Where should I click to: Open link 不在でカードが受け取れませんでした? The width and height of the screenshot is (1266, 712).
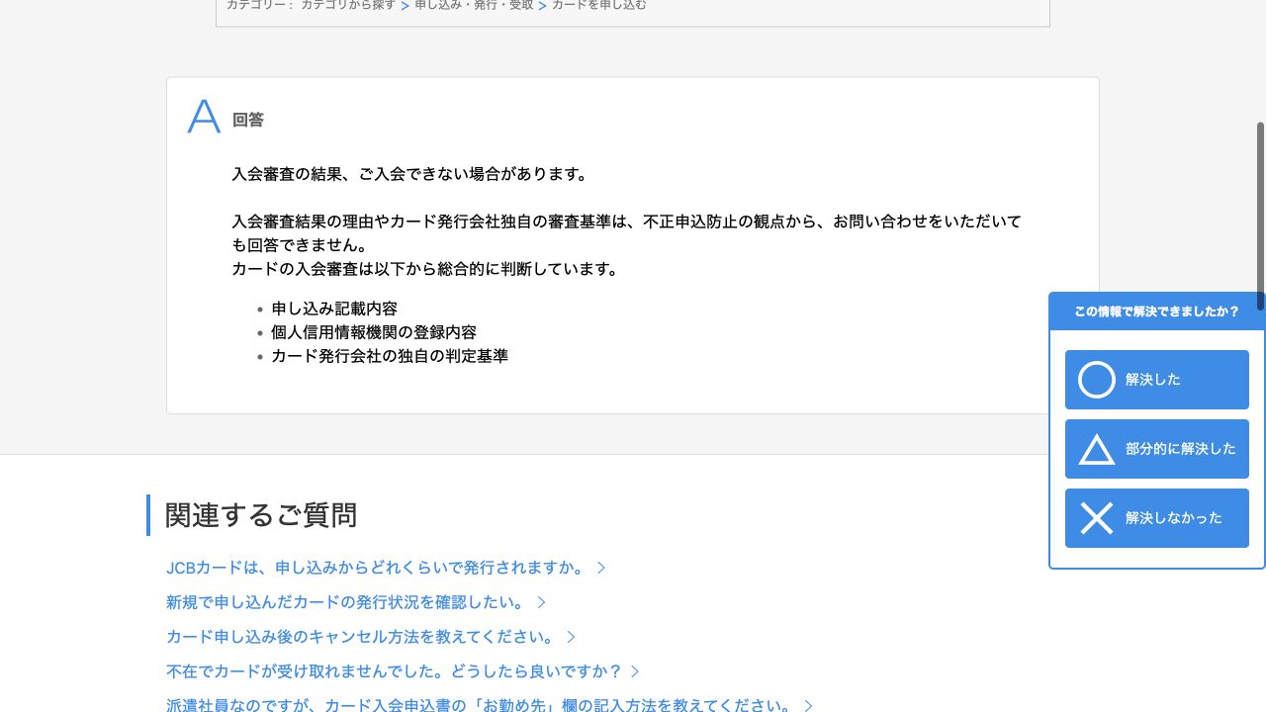[x=394, y=671]
